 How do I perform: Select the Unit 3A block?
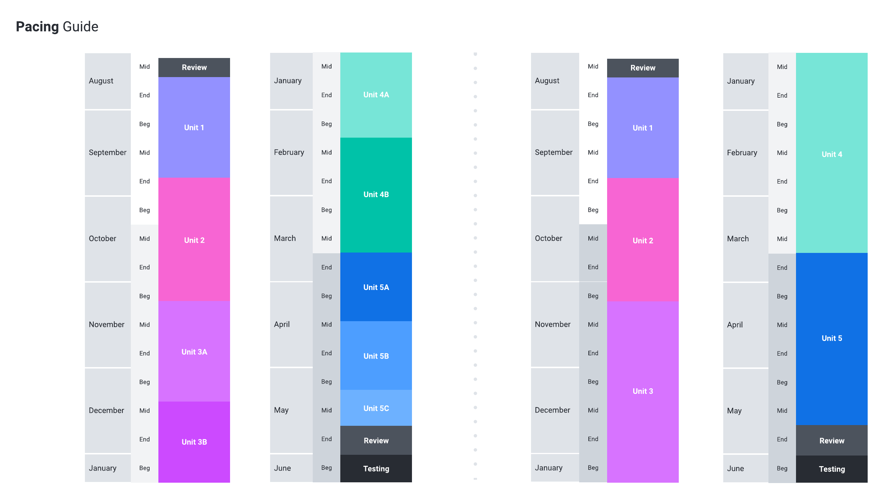(194, 351)
